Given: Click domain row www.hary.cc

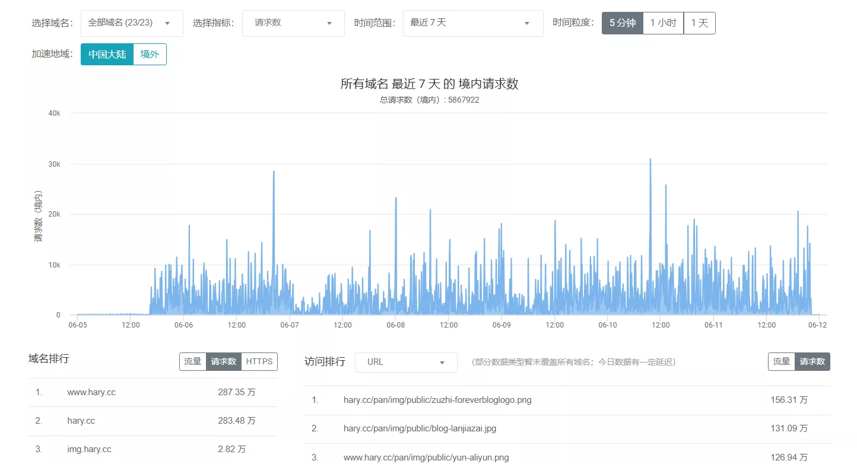Looking at the screenshot, I should coord(153,392).
